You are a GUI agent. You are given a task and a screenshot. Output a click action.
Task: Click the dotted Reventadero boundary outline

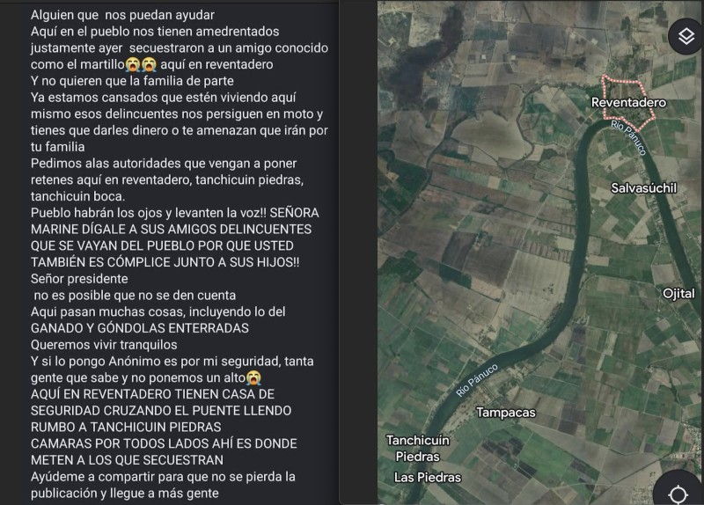(x=628, y=103)
